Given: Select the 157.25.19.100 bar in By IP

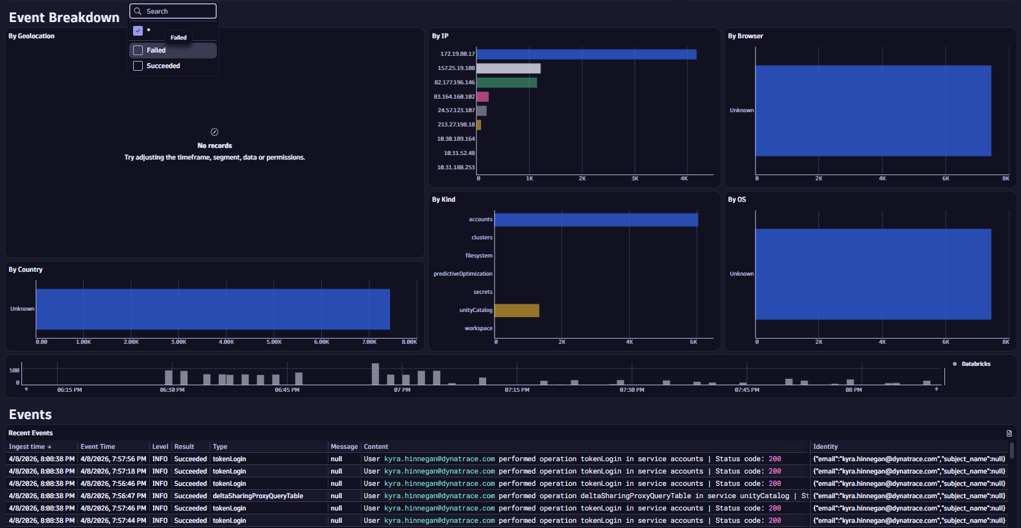Looking at the screenshot, I should (508, 68).
